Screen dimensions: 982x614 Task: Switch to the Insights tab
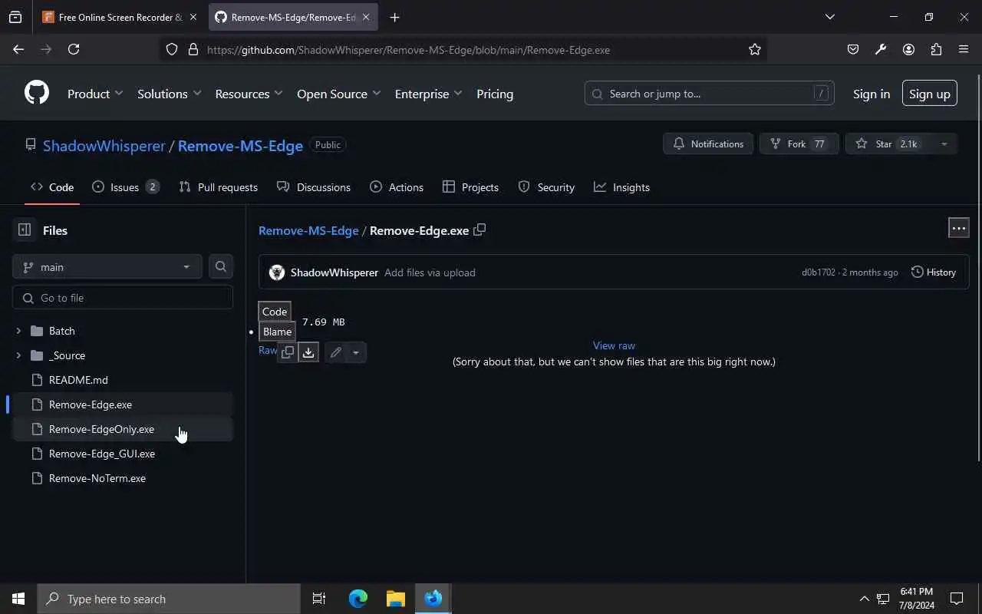621,187
